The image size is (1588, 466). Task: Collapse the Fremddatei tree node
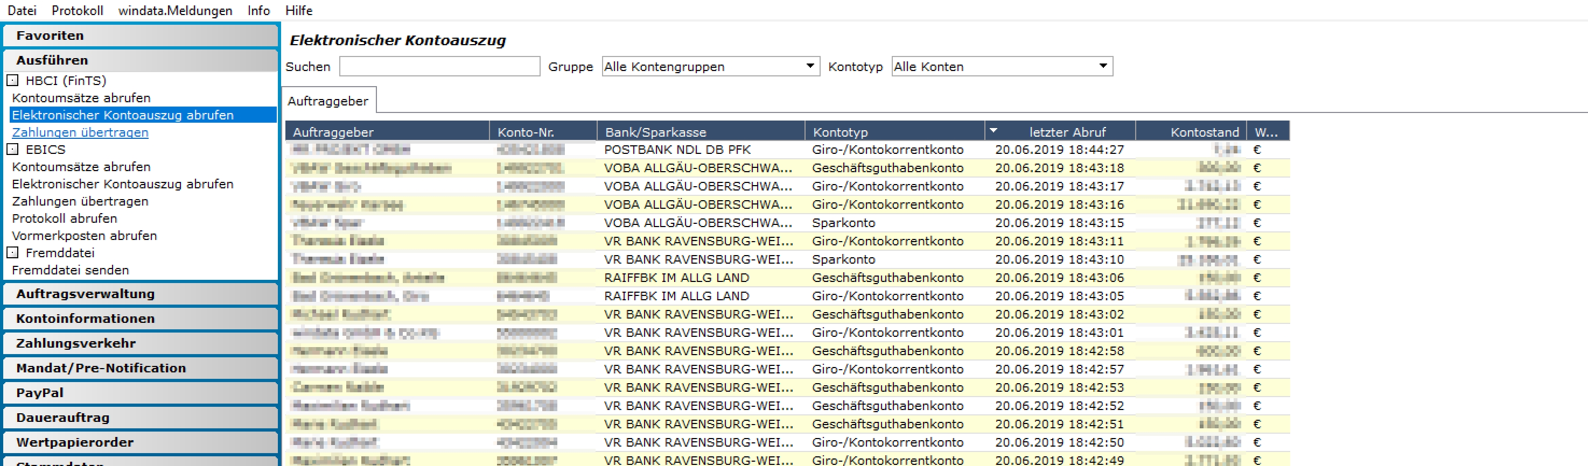point(12,253)
